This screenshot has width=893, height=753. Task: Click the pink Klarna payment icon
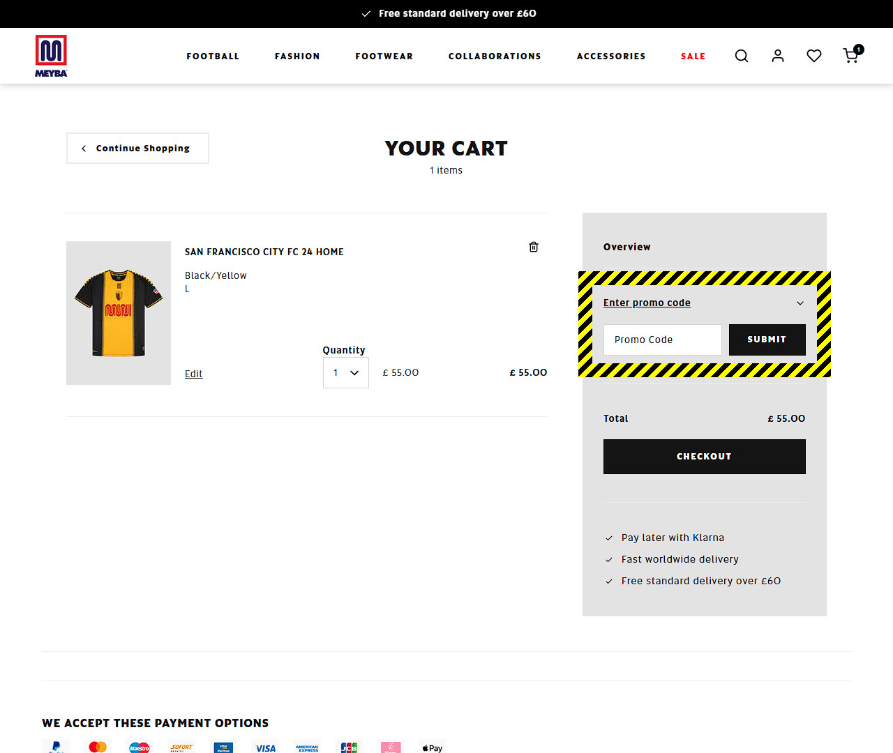[391, 747]
